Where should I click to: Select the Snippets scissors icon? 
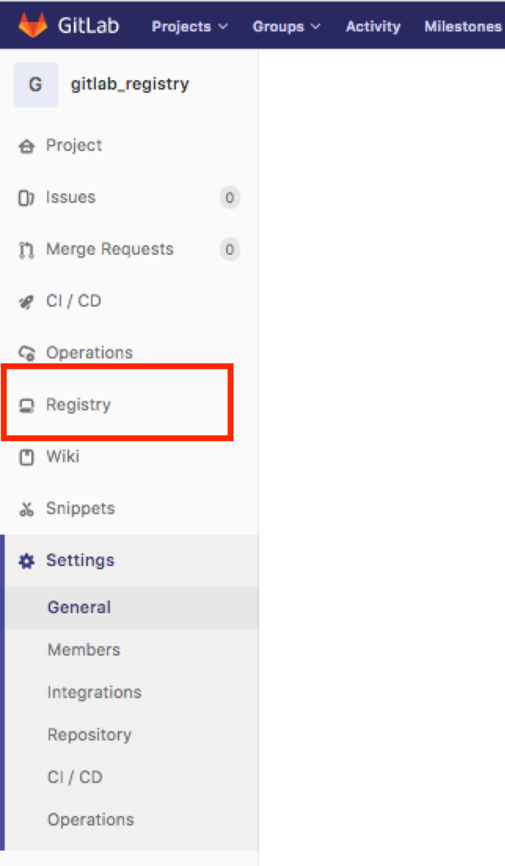pyautogui.click(x=27, y=509)
